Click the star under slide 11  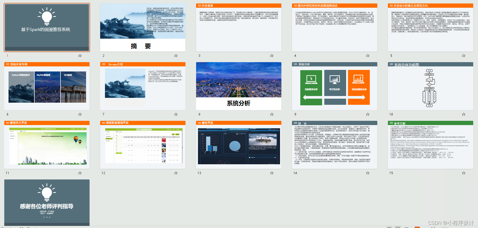[80, 173]
